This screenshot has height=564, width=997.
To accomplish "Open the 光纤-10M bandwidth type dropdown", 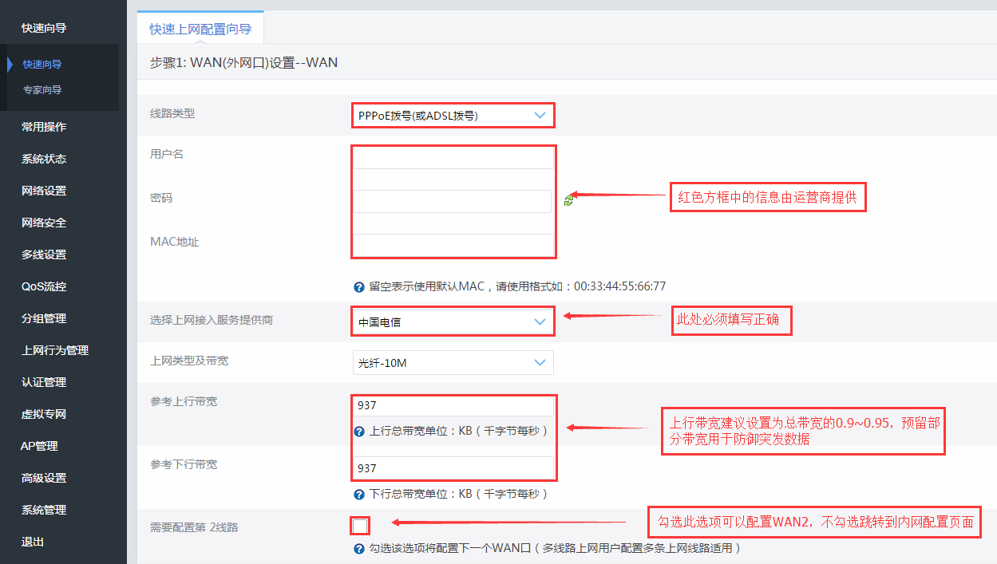I will 453,363.
